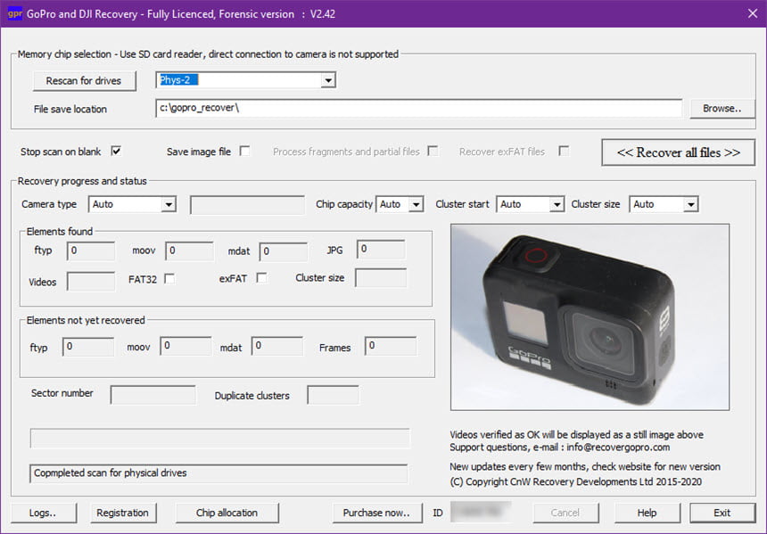
Task: Click the Completed scan status message box
Action: (219, 473)
